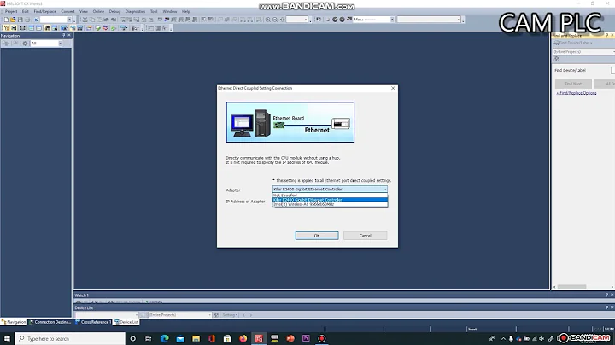Click the Zoom out magnifier icon
615x345 pixels.
click(275, 20)
